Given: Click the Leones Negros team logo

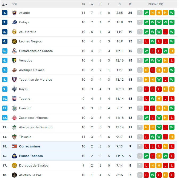Looking at the screenshot, I should pos(14,41).
